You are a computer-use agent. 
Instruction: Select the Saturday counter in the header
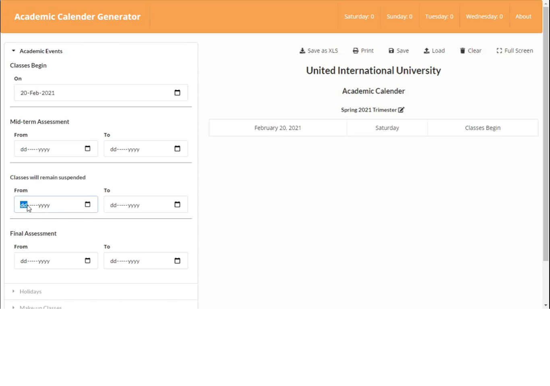click(x=359, y=16)
